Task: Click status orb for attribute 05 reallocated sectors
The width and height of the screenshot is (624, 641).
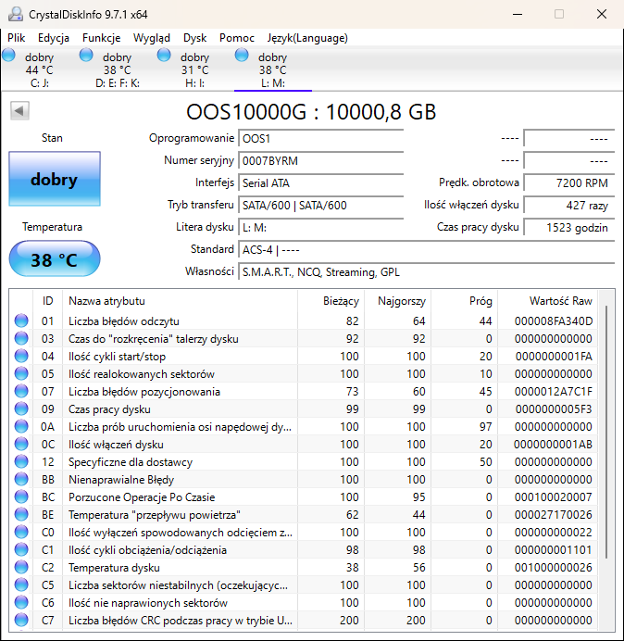Action: click(x=21, y=374)
